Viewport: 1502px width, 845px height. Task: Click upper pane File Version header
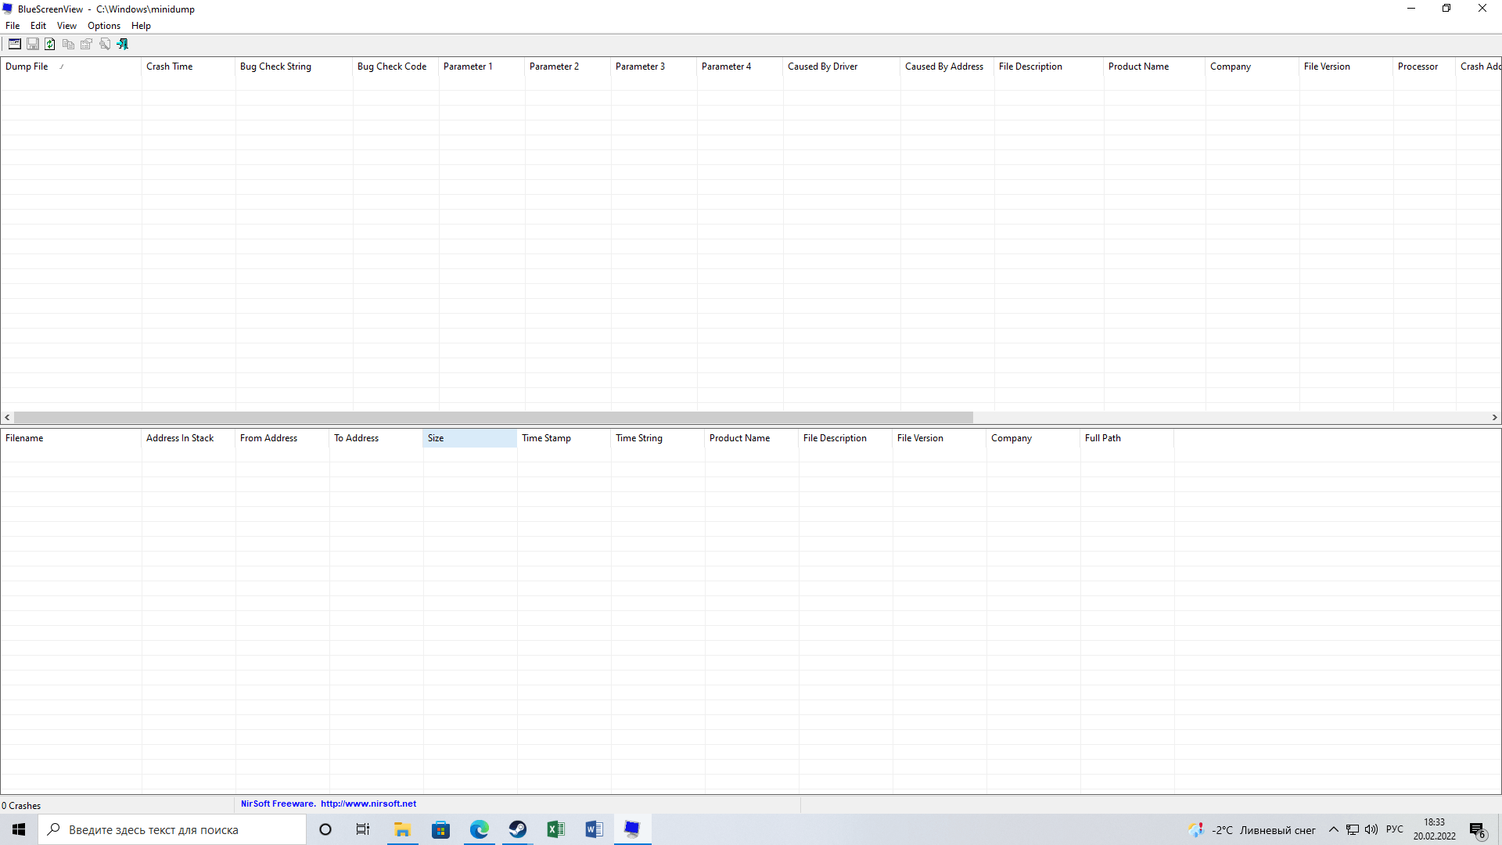[x=1346, y=67]
